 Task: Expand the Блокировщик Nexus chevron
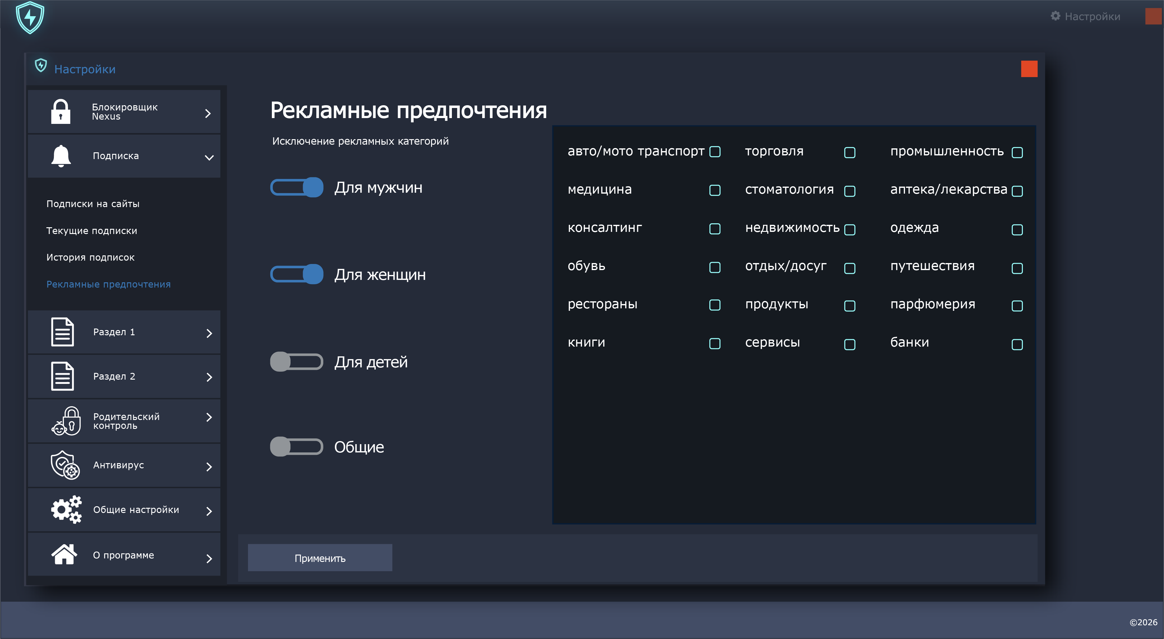tap(208, 113)
